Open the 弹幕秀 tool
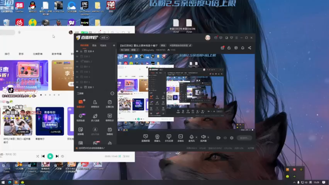329x185 pixels. (x=109, y=131)
